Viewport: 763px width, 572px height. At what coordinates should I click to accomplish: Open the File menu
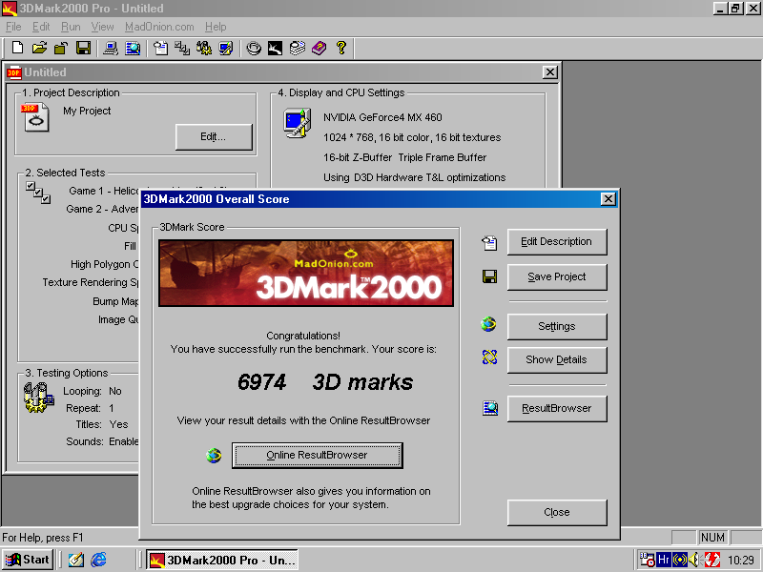13,27
